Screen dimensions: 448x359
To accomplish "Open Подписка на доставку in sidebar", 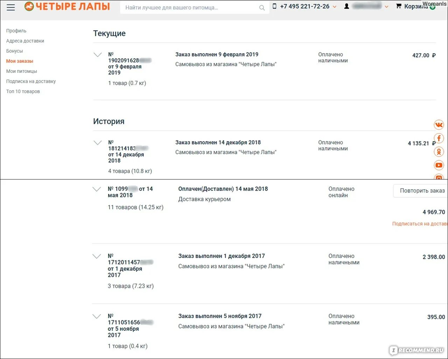I will [x=31, y=81].
